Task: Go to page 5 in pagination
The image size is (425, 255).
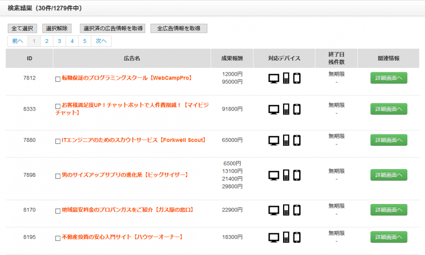Action: click(x=85, y=41)
